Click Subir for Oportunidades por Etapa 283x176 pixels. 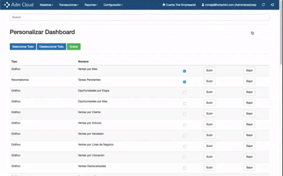pyautogui.click(x=209, y=92)
